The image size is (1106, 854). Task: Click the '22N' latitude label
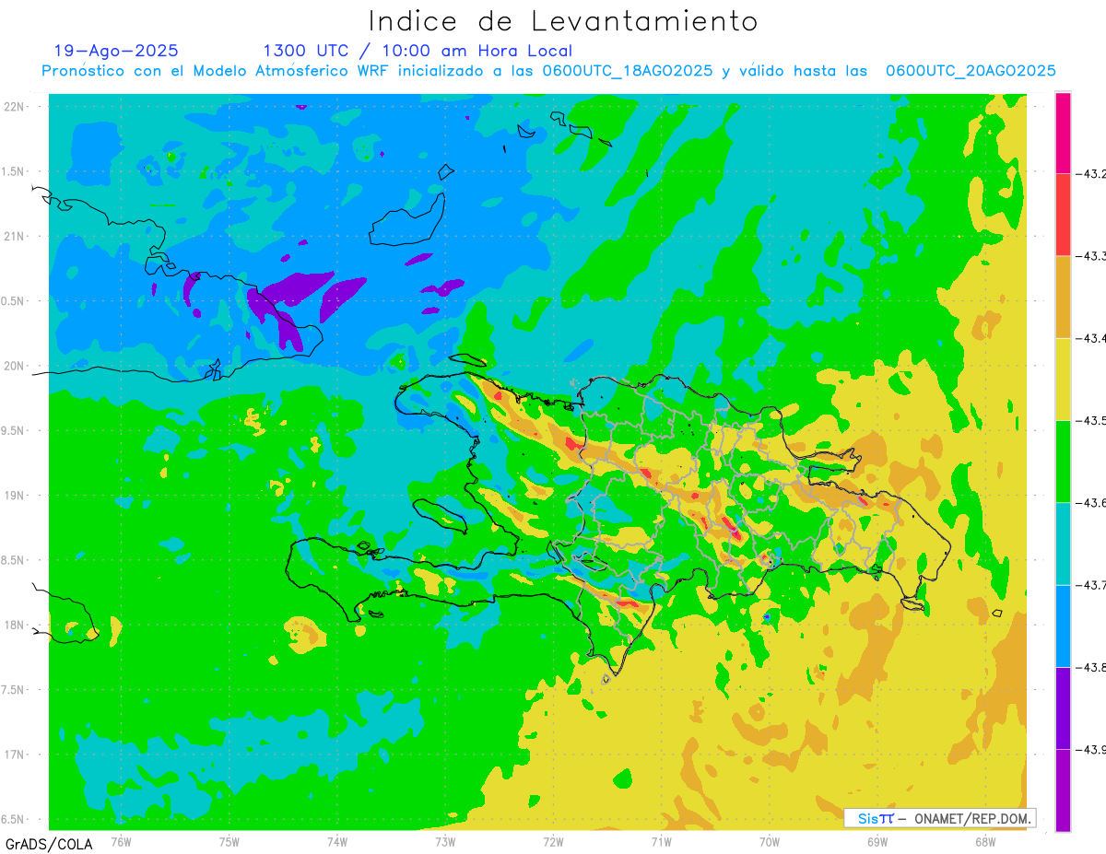click(15, 107)
